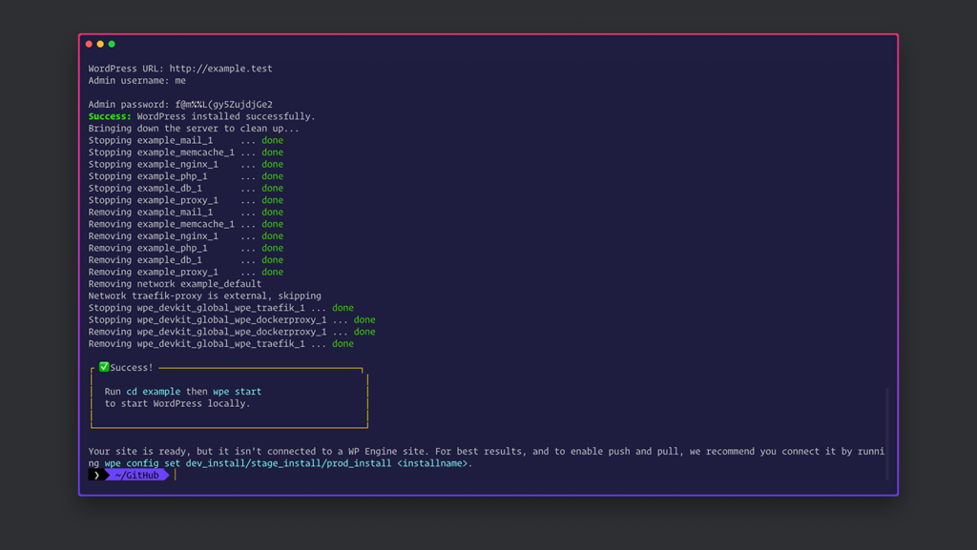The image size is (977, 550).
Task: Click the admin username value 'me'
Action: [180, 81]
